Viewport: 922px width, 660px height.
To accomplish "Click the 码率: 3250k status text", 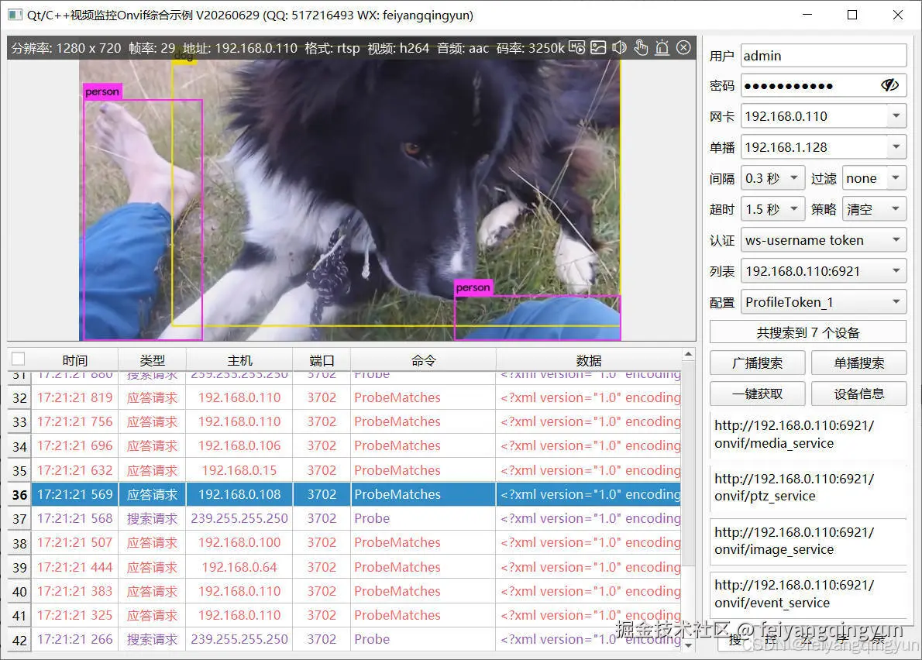I will click(x=530, y=48).
